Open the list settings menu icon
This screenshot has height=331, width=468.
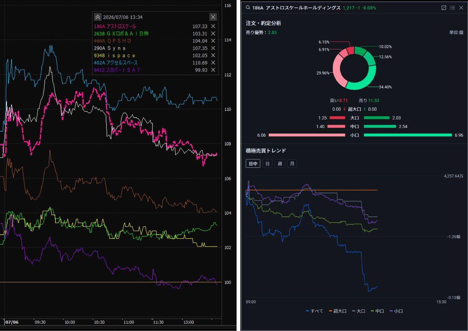(452, 8)
